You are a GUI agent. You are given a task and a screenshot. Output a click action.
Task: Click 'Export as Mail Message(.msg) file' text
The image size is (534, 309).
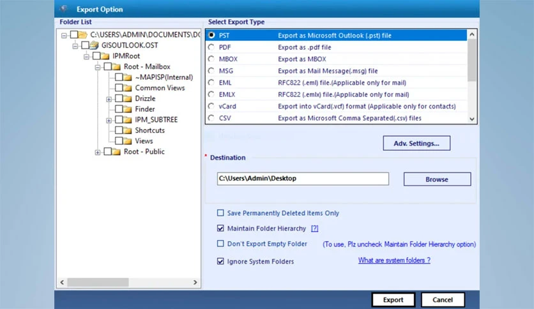[328, 71]
